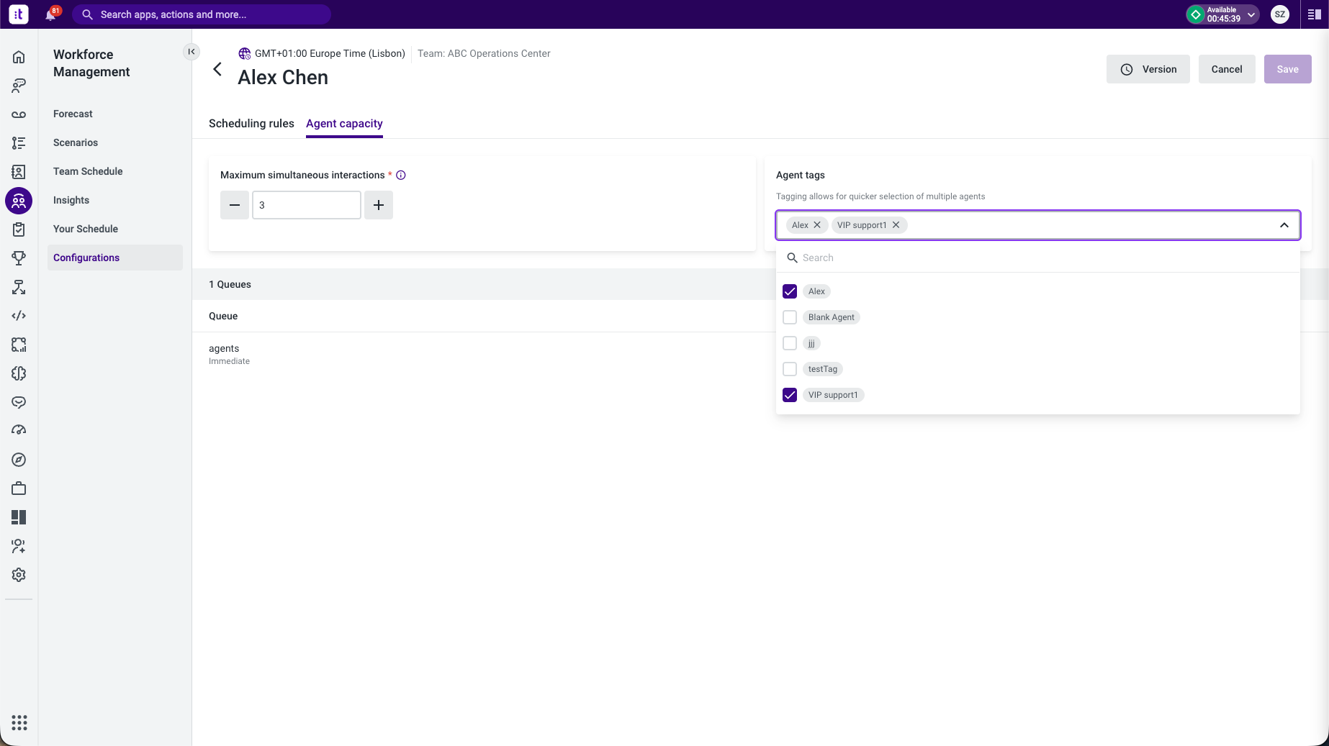Open the apps grid launcher icon
The height and width of the screenshot is (746, 1329).
point(19,722)
